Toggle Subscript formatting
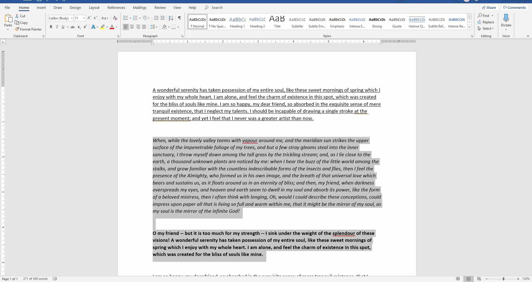 [79, 27]
